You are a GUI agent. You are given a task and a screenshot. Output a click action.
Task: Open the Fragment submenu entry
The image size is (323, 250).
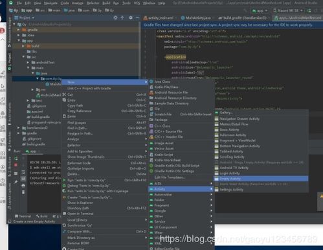(181, 205)
